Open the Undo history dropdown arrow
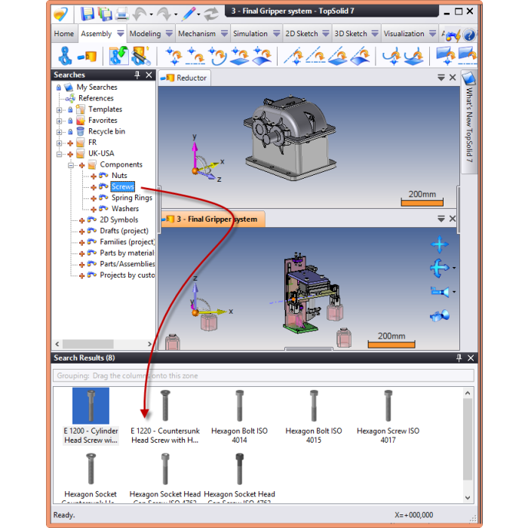 (x=151, y=14)
